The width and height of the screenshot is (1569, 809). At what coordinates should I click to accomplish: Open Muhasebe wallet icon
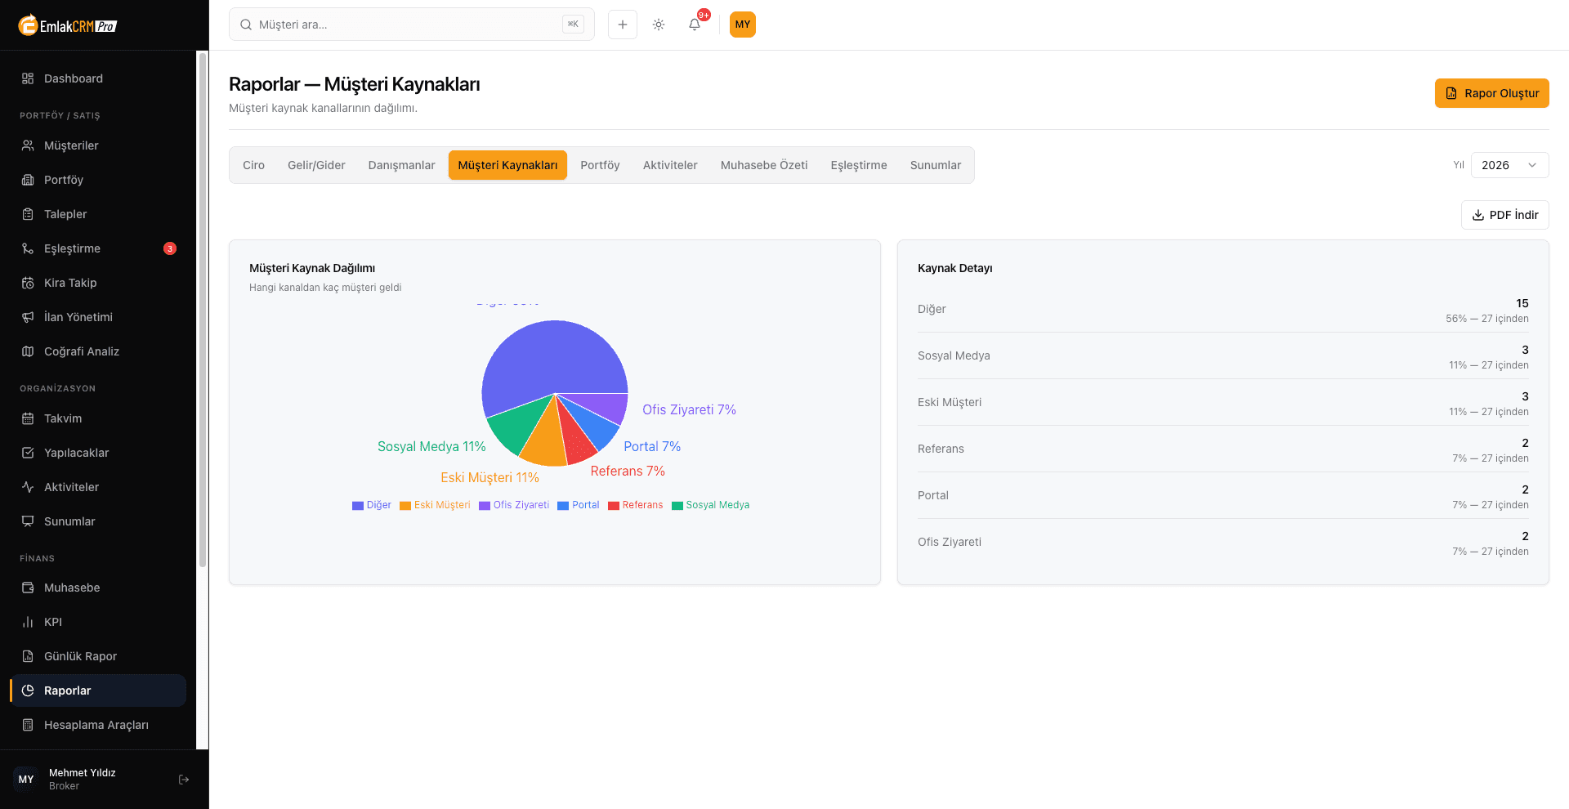pyautogui.click(x=28, y=588)
